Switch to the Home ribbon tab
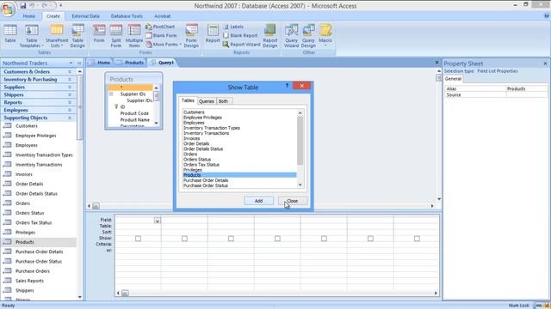 [x=28, y=16]
